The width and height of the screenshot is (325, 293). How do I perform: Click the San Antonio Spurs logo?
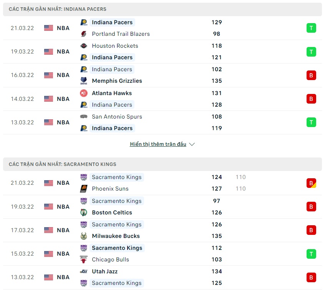click(x=84, y=117)
